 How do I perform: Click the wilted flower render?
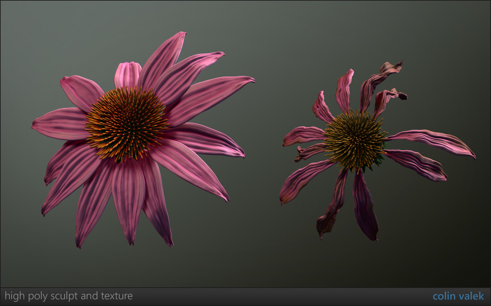click(377, 150)
